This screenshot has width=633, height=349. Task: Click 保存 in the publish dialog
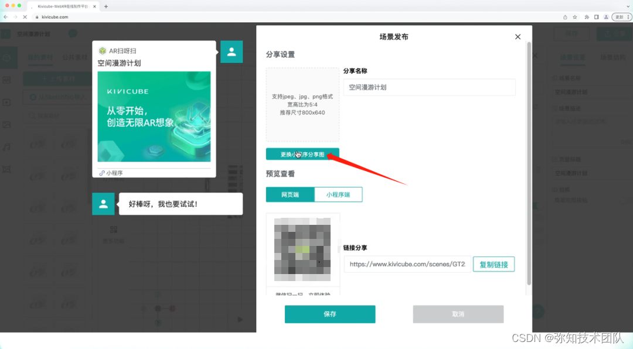point(329,314)
